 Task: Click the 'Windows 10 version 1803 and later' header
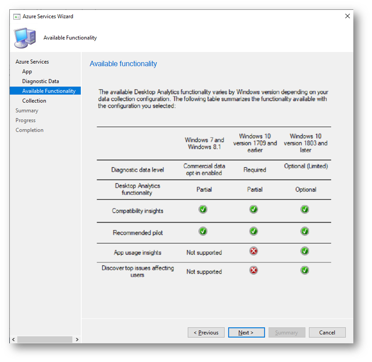point(306,143)
